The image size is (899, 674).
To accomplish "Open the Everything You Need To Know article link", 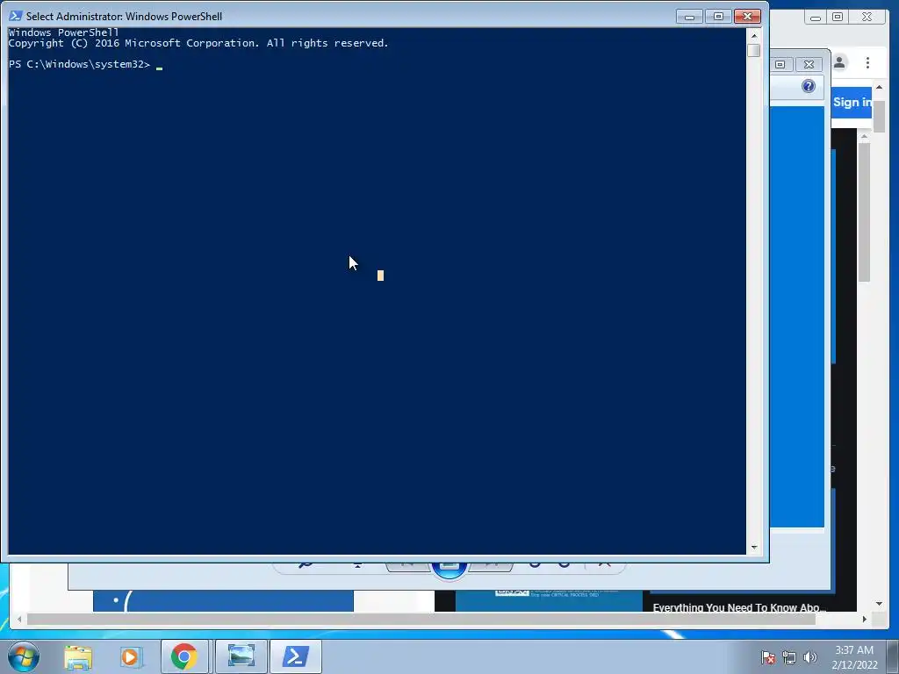I will (x=739, y=607).
